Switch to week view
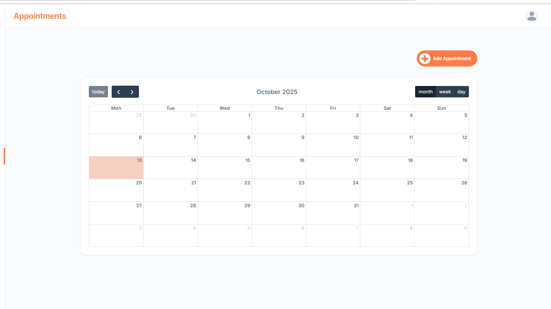This screenshot has width=551, height=309. point(445,92)
